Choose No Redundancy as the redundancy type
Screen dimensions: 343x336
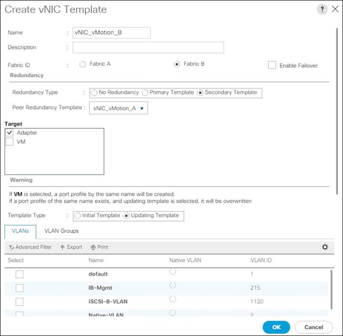(94, 92)
